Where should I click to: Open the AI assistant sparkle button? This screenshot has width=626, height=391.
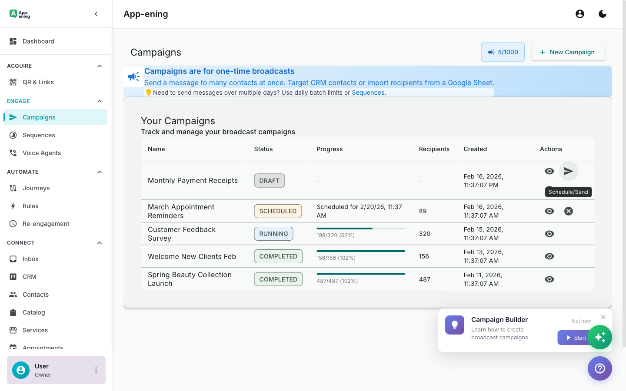(600, 337)
